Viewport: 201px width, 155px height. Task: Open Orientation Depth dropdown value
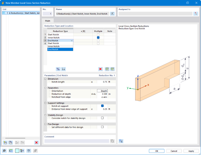click(x=102, y=91)
